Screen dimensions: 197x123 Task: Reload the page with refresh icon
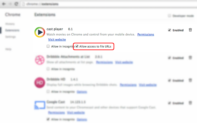point(16,4)
